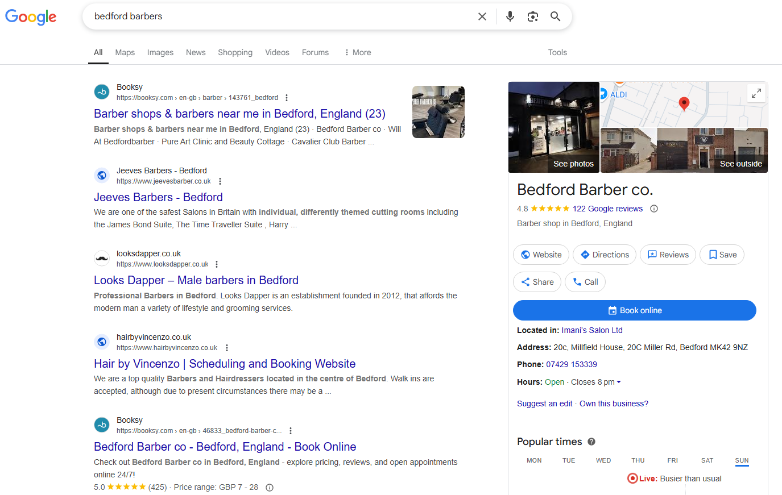The image size is (782, 495).
Task: Select SUN in Popular times
Action: pos(742,460)
